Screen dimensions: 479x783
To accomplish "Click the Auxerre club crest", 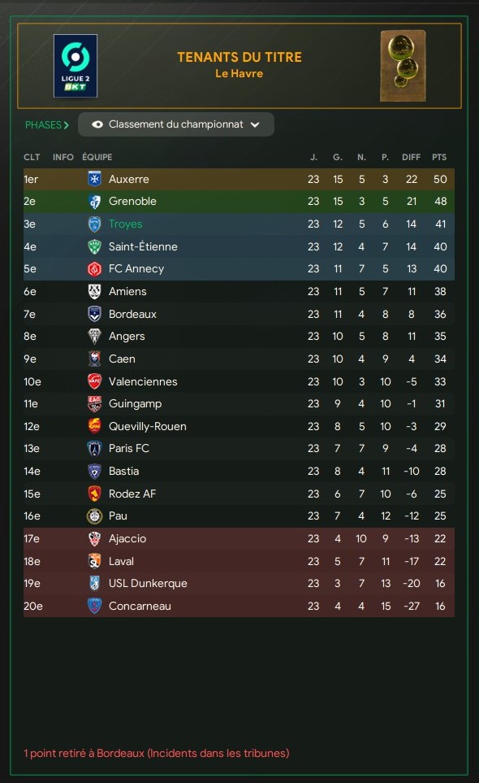I will (94, 179).
